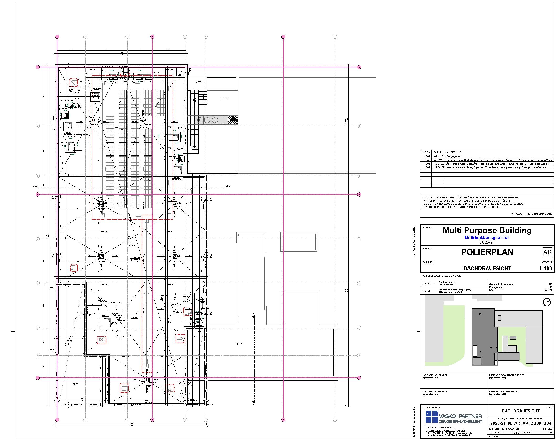Click the ÄNDERUNG column header
The height and width of the screenshot is (442, 558).
(x=454, y=152)
